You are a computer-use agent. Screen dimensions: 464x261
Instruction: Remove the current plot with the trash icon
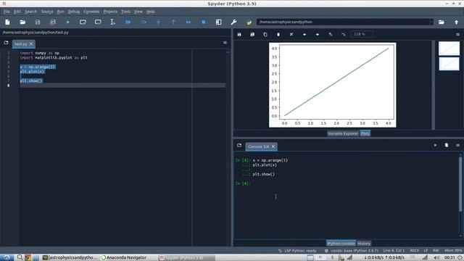click(278, 34)
